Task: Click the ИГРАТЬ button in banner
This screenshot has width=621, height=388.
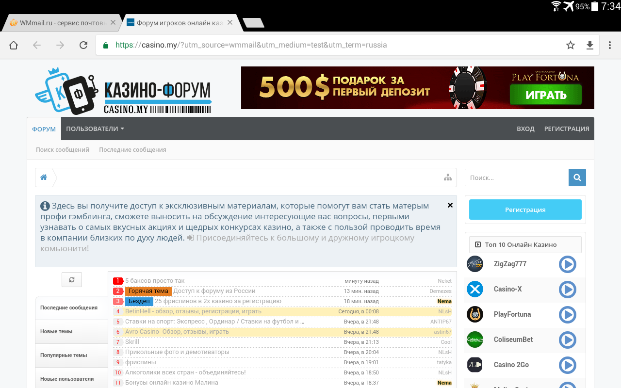Action: (x=546, y=95)
